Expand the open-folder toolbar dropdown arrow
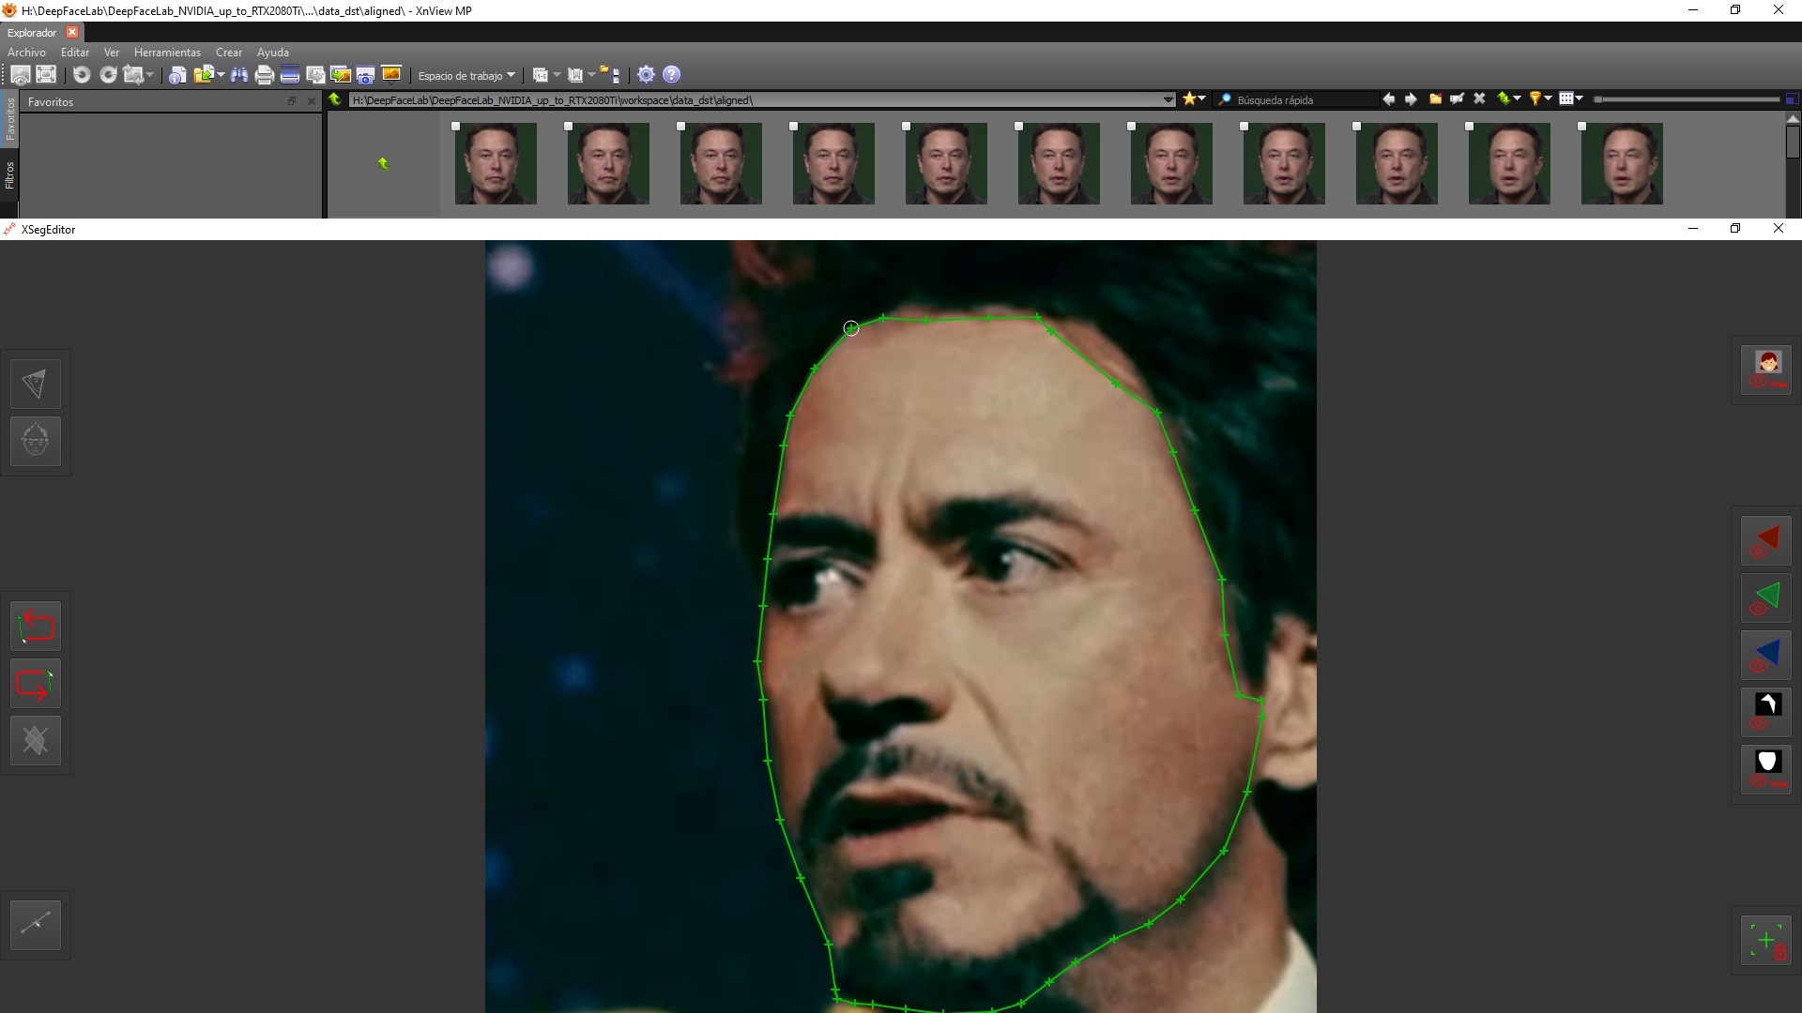Viewport: 1802px width, 1013px height. coord(221,74)
